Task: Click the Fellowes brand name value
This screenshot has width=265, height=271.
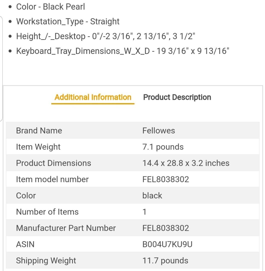Action: point(159,130)
